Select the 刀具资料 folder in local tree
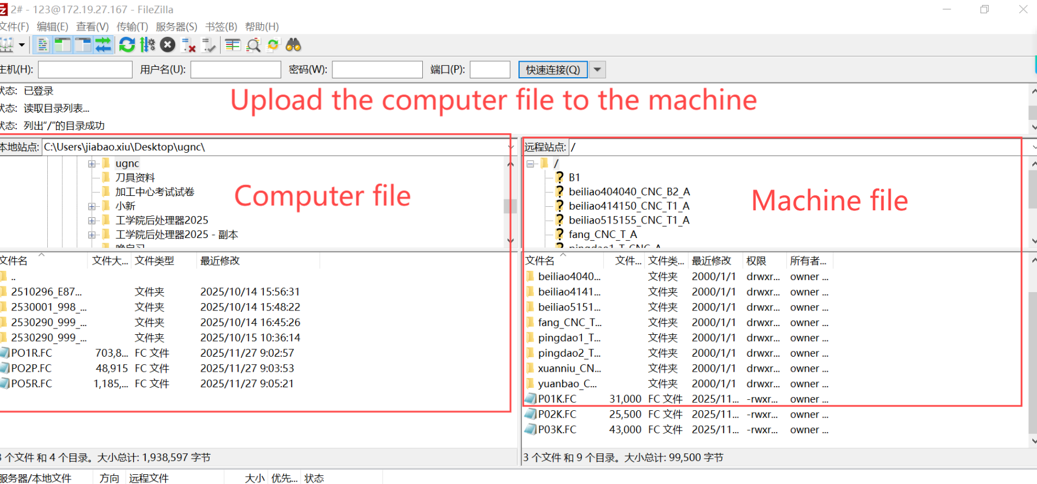 (135, 177)
